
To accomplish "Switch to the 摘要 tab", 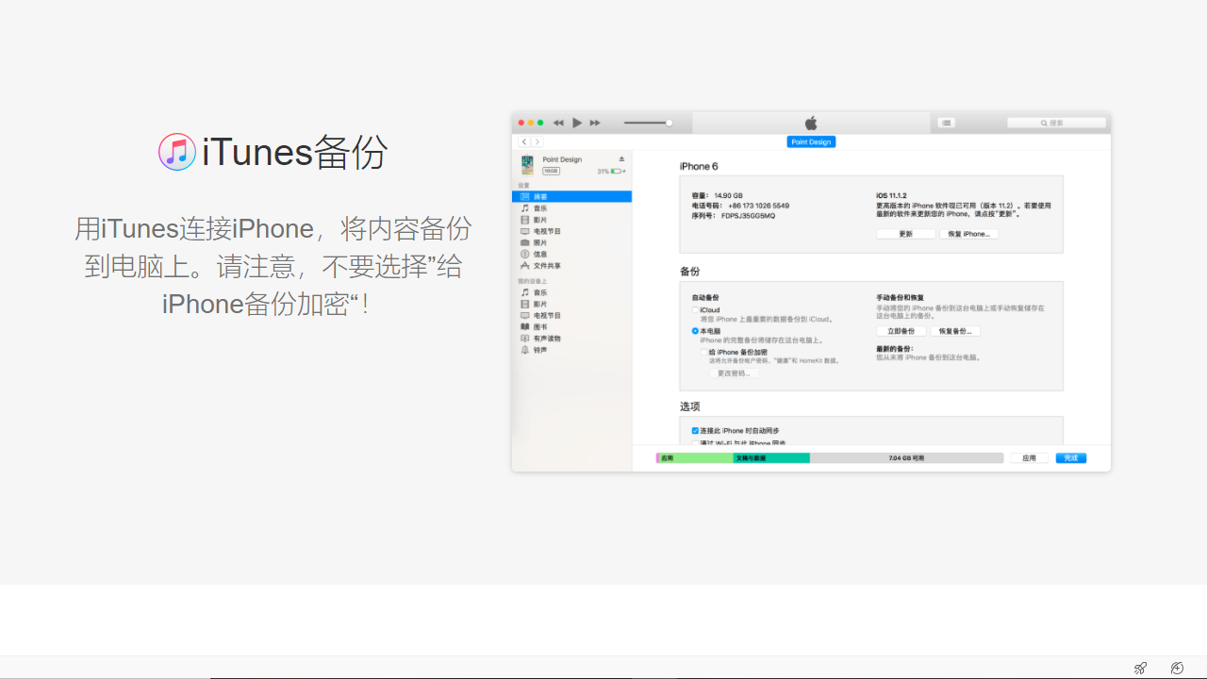I will click(x=540, y=196).
